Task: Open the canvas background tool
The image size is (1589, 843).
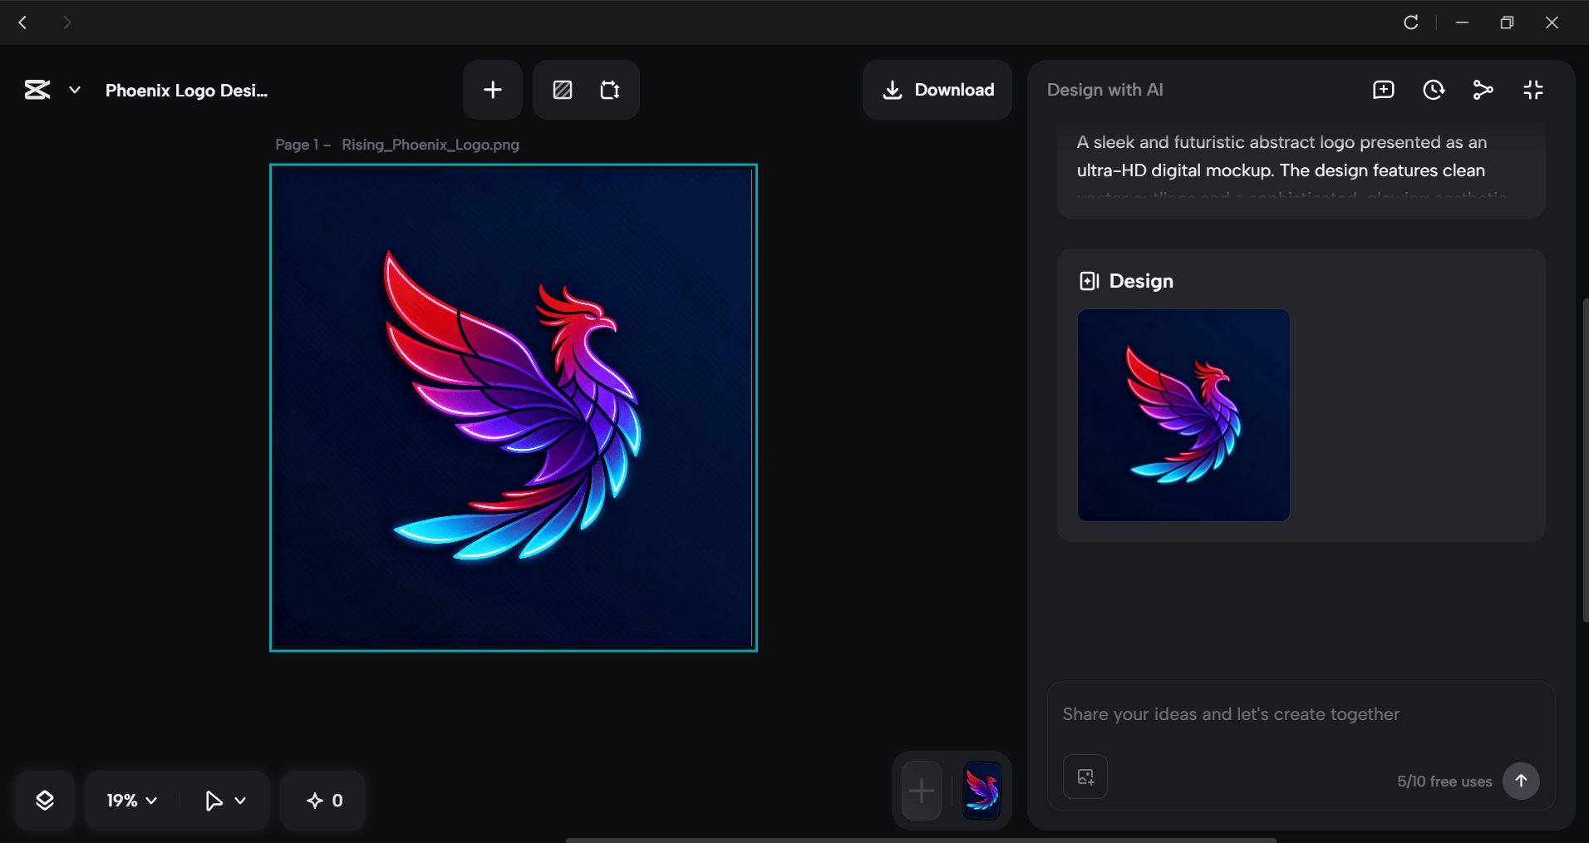Action: pos(563,90)
